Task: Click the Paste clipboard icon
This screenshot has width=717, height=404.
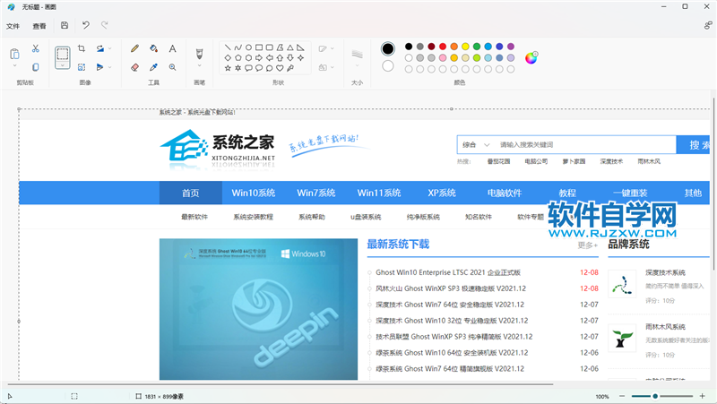Action: (x=14, y=54)
